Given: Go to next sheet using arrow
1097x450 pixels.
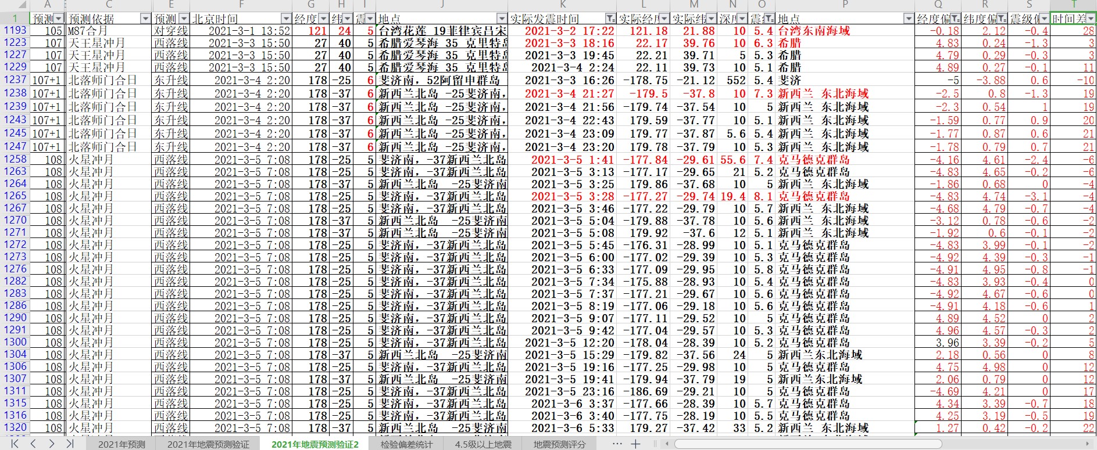Looking at the screenshot, I should pos(52,444).
